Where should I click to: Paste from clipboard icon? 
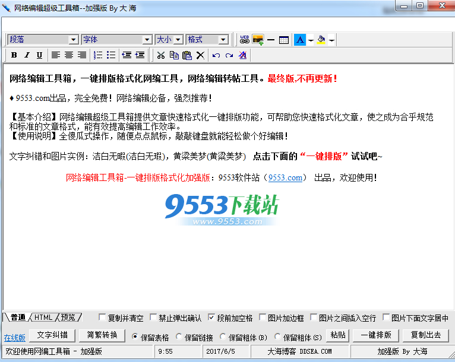point(187,55)
